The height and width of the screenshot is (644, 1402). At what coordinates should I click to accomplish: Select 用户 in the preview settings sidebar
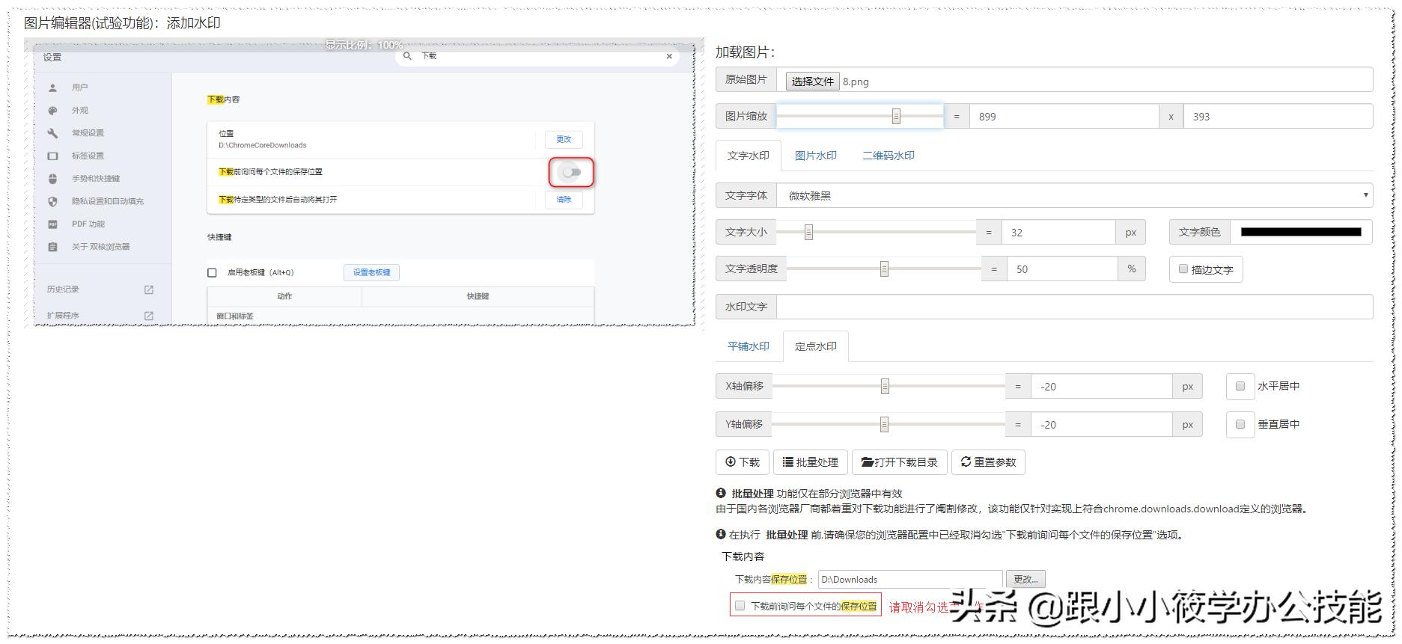click(79, 88)
